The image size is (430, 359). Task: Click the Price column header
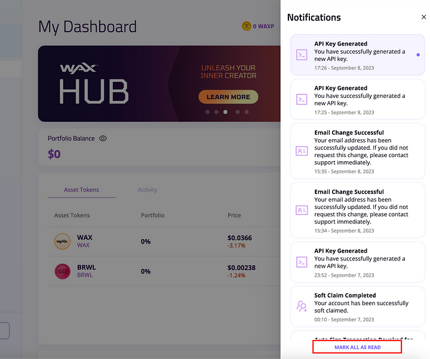point(234,215)
